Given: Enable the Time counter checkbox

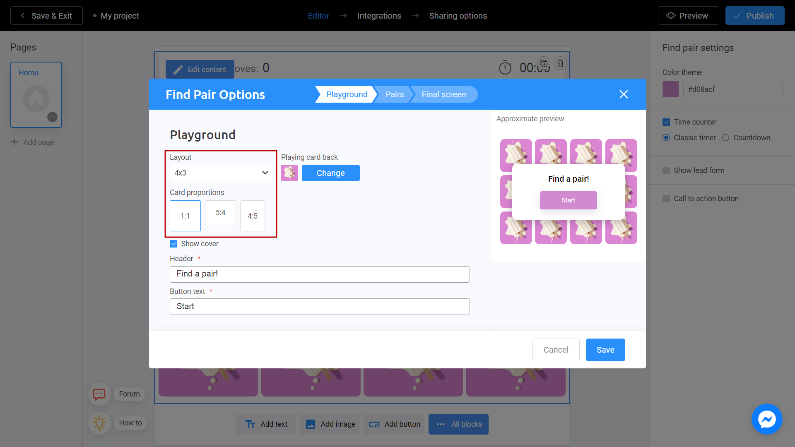Looking at the screenshot, I should click(x=667, y=122).
